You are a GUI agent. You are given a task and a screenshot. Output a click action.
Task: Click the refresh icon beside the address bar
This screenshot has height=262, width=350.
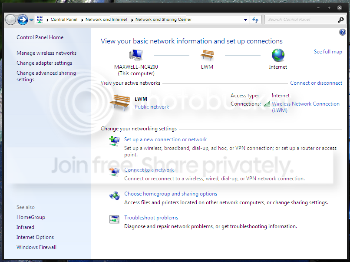(x=255, y=20)
